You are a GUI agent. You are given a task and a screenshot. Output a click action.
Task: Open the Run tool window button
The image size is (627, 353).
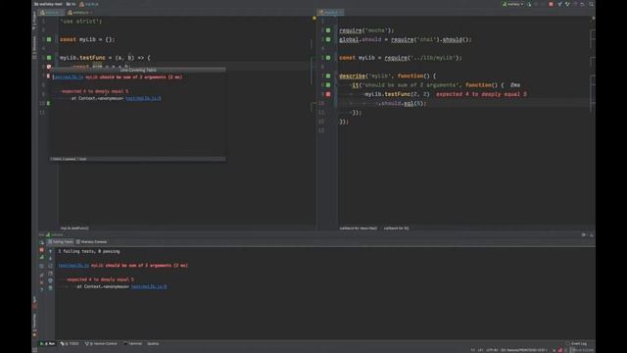click(47, 343)
